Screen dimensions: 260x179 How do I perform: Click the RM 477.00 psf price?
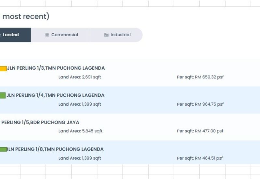click(x=209, y=131)
